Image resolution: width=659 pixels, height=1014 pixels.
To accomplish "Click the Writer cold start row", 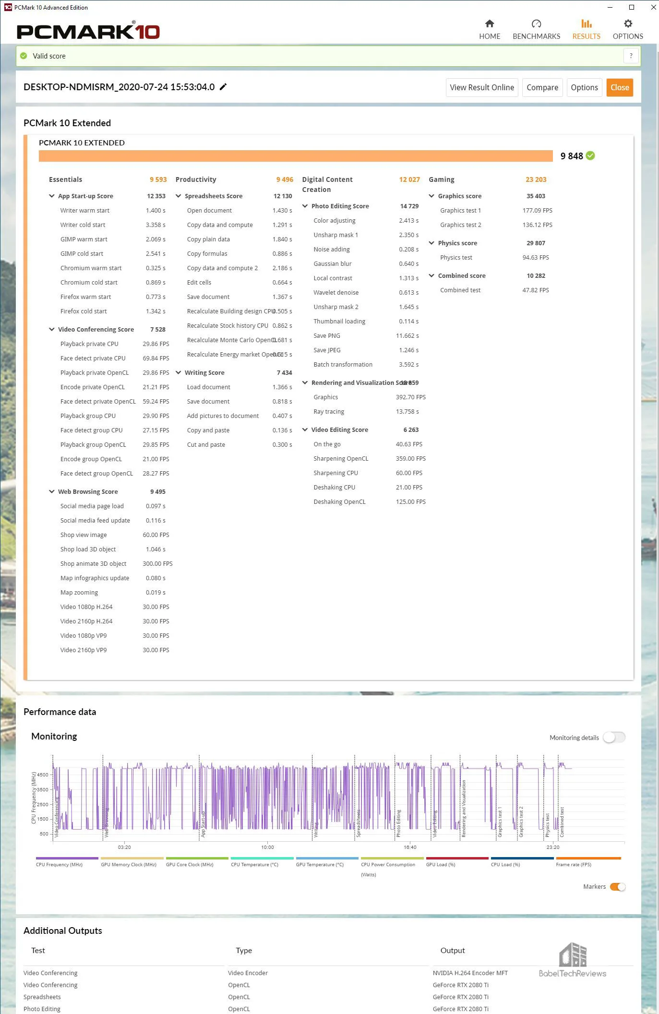I will coord(113,225).
